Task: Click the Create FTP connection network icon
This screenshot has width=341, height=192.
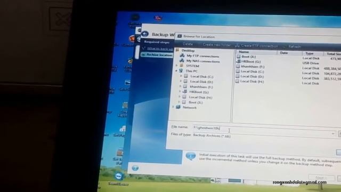Action: pos(238,46)
